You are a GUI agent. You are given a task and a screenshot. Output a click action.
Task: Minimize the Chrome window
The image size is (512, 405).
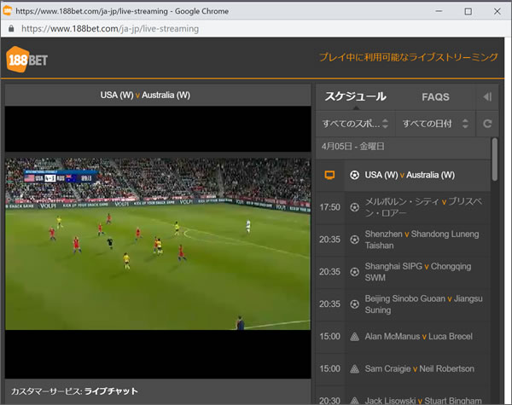click(x=439, y=11)
